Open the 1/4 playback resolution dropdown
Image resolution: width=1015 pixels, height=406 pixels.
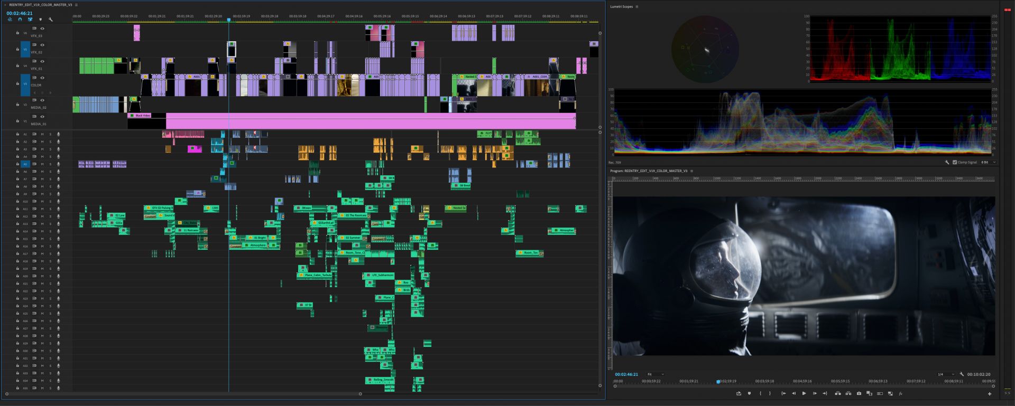point(946,374)
